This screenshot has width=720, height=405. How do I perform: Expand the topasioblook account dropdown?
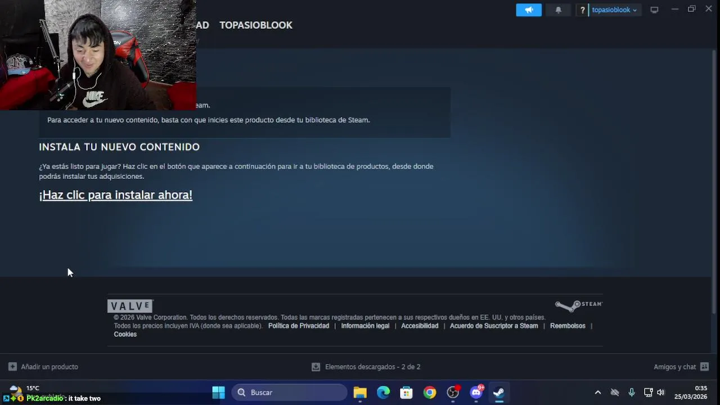pyautogui.click(x=614, y=10)
